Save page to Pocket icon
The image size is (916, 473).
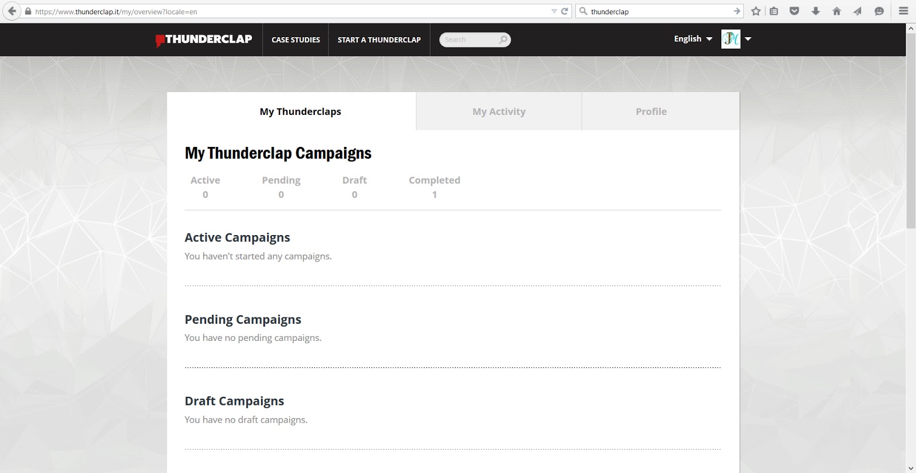[x=794, y=11]
